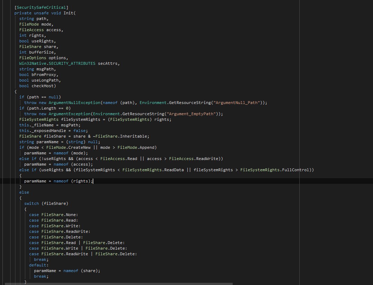
Task: Click the case FileShare.ReadWrite | FileShare.Delete line
Action: (x=83, y=254)
